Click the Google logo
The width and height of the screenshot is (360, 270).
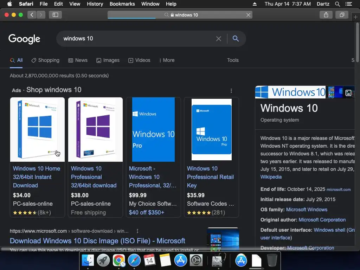24,39
